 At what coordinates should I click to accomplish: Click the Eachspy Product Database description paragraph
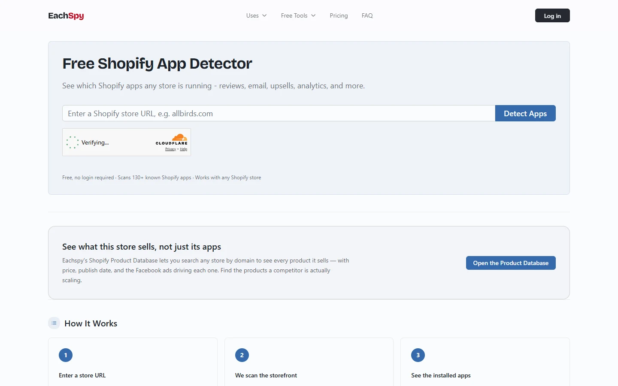coord(206,270)
